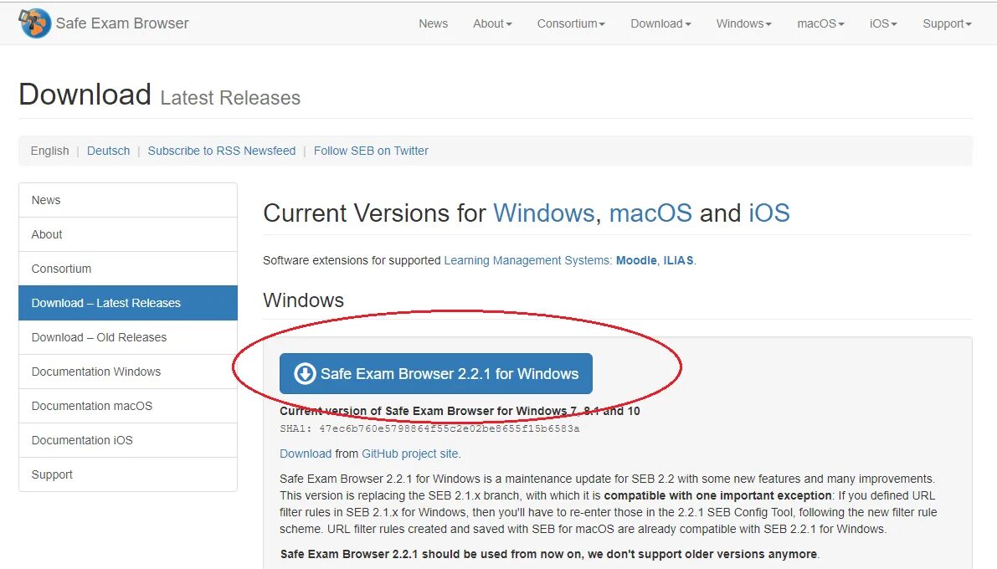The height and width of the screenshot is (569, 997).
Task: Click the Safe Exam Browser logo icon
Action: pos(34,23)
